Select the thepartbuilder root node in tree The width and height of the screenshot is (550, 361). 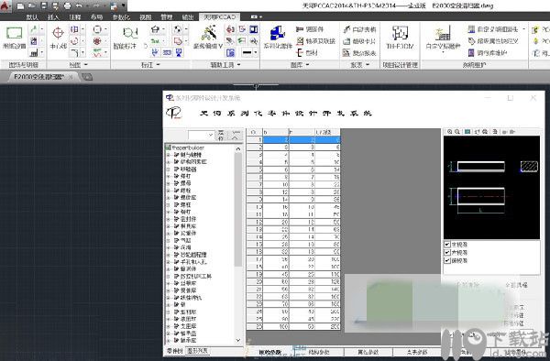point(185,148)
